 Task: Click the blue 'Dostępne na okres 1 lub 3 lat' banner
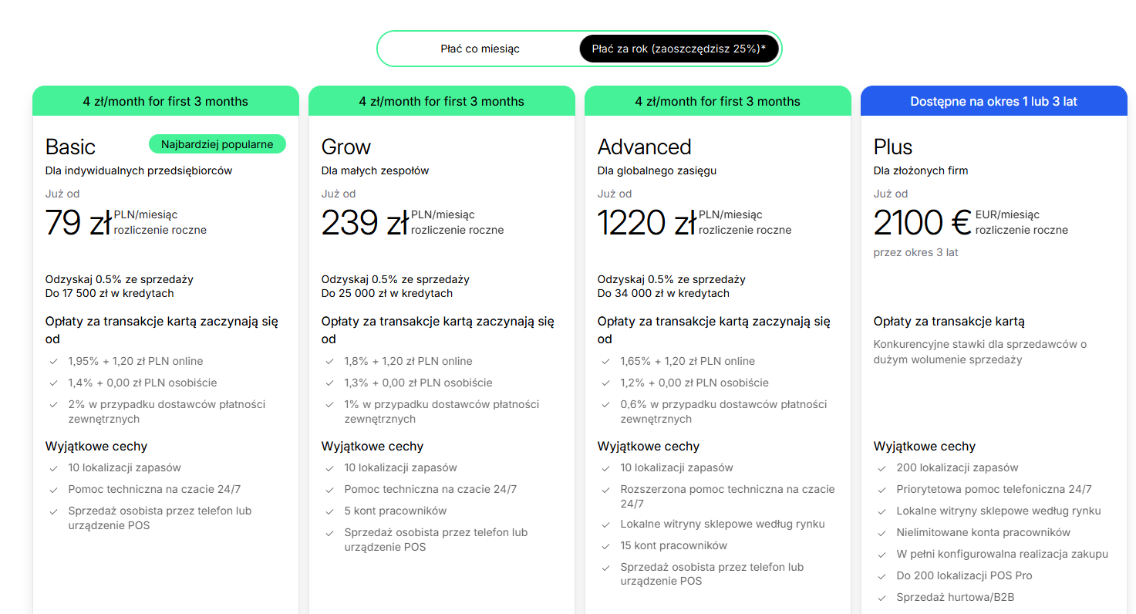pyautogui.click(x=993, y=101)
